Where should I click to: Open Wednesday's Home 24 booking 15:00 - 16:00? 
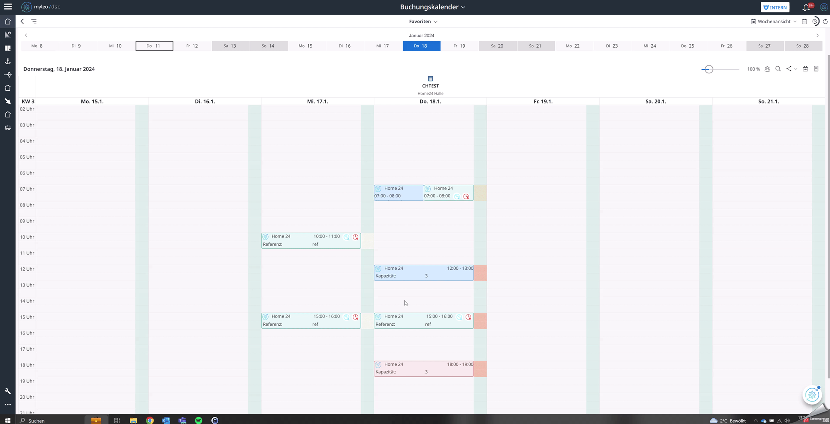[x=311, y=320]
